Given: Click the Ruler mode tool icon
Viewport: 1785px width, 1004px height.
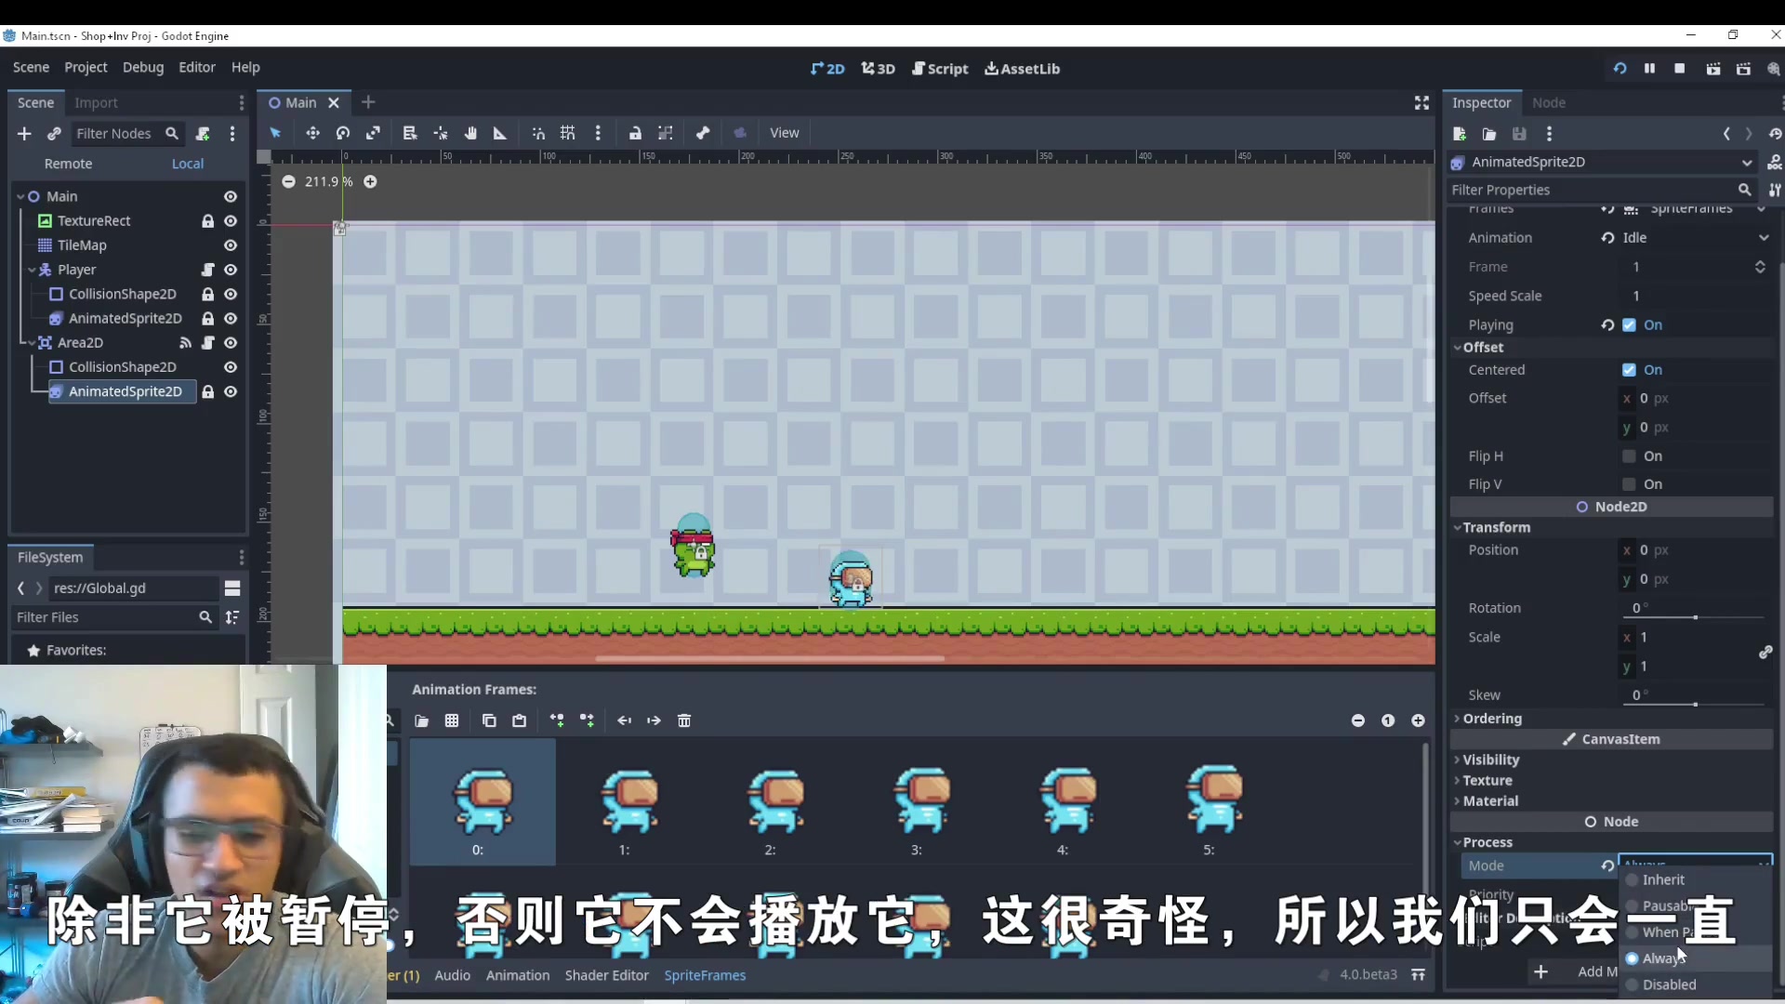Looking at the screenshot, I should click(500, 133).
